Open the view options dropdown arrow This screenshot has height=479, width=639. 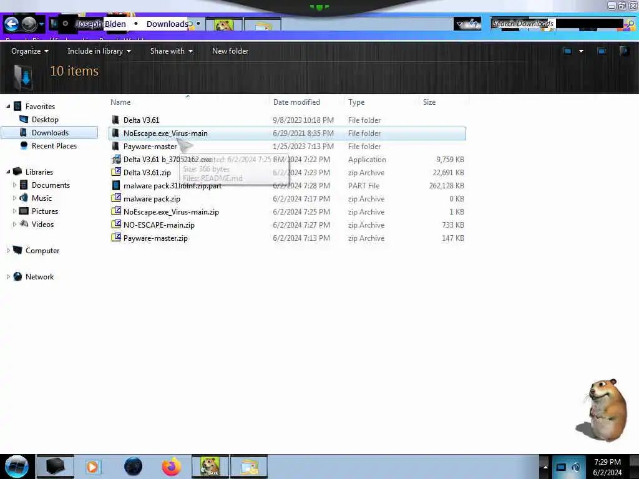click(581, 51)
